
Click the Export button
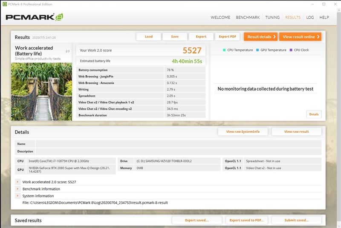point(201,37)
